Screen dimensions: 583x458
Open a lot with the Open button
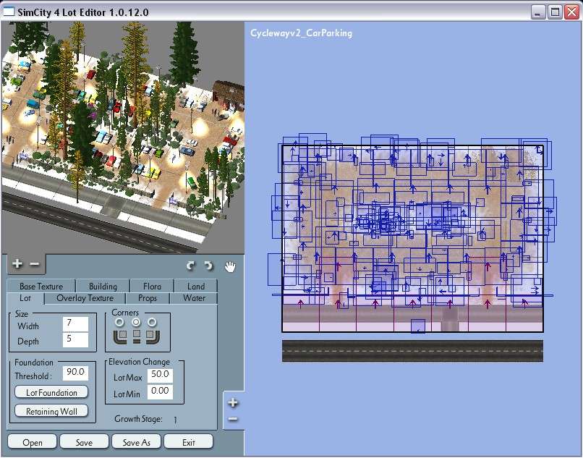tap(33, 442)
